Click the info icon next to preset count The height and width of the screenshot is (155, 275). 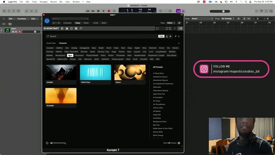point(179,143)
